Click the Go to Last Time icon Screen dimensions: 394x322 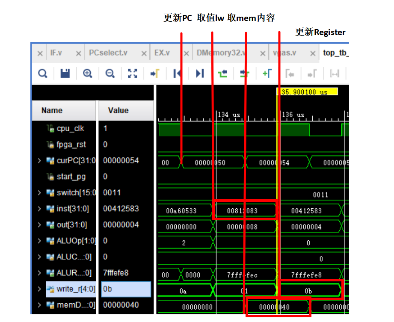pyautogui.click(x=200, y=74)
